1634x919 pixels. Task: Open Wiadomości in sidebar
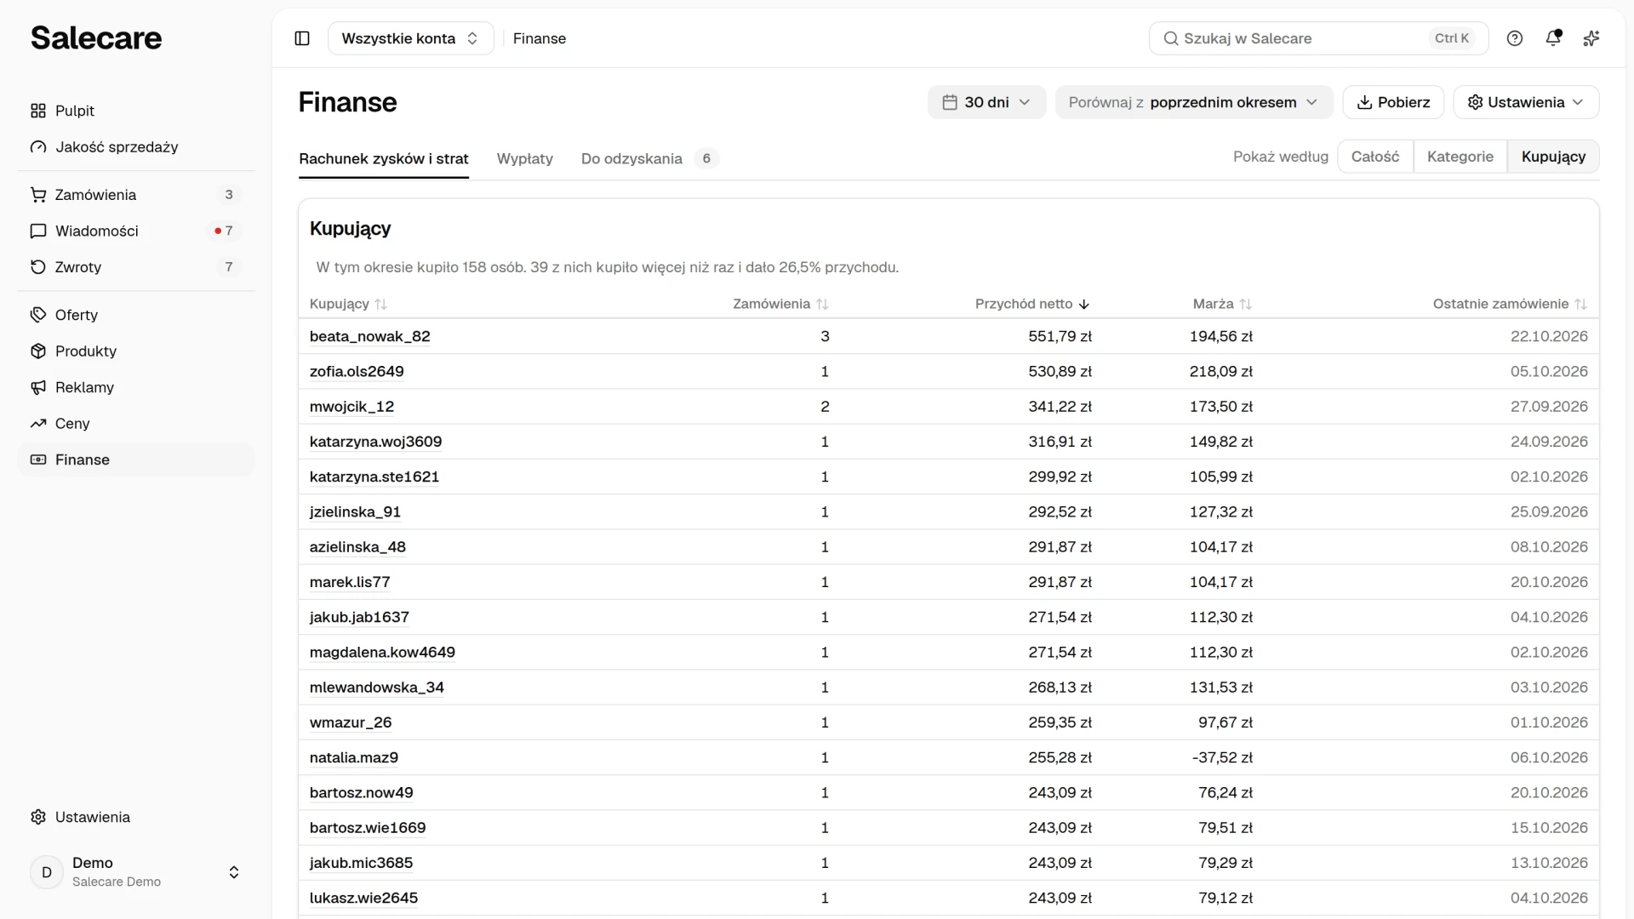pos(136,231)
